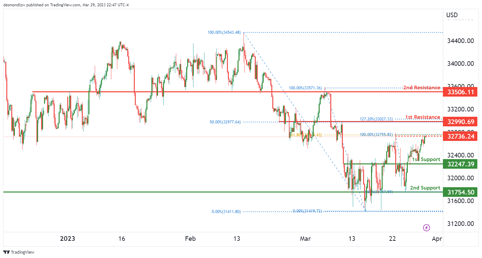The height and width of the screenshot is (258, 482).
Task: Click the 2023 label on time axis
Action: [67, 238]
